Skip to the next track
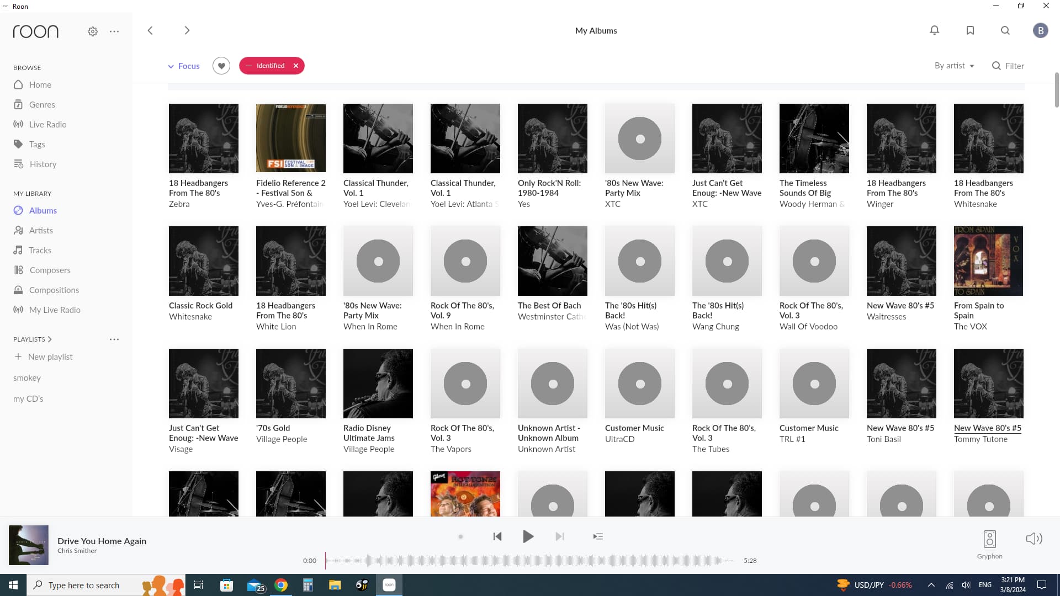 click(x=559, y=536)
